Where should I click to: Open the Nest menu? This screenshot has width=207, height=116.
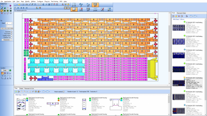22,1
